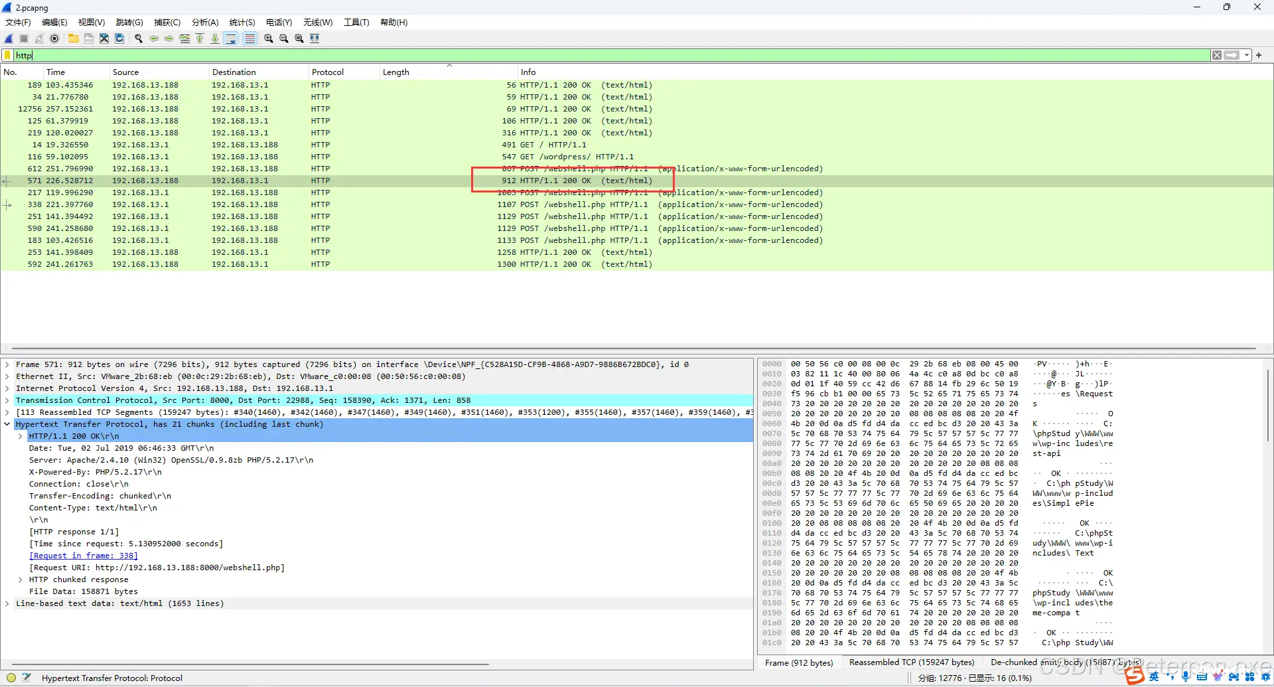This screenshot has width=1274, height=687.
Task: Zoom in the main window text
Action: (269, 38)
